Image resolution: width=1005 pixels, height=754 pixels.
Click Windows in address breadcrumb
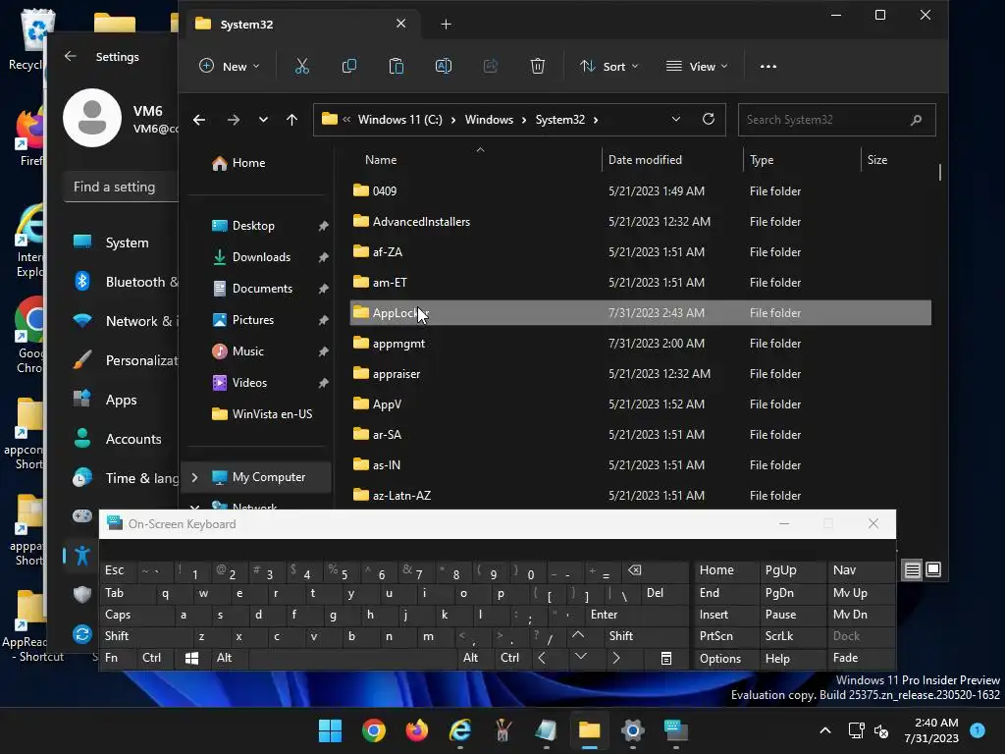[x=489, y=120]
